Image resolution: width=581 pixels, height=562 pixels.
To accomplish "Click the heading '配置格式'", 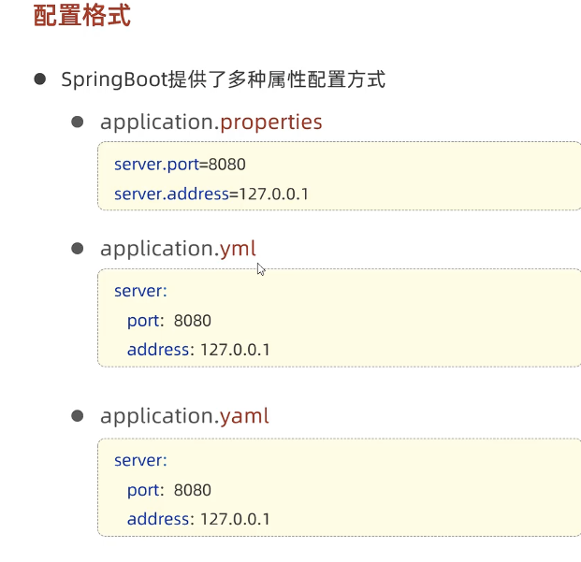I will [82, 16].
